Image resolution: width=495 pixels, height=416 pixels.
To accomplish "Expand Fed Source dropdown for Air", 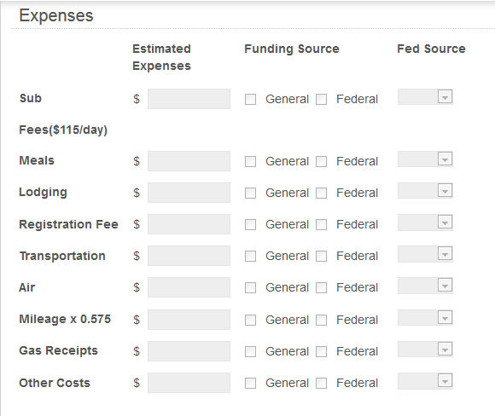I will [425, 286].
